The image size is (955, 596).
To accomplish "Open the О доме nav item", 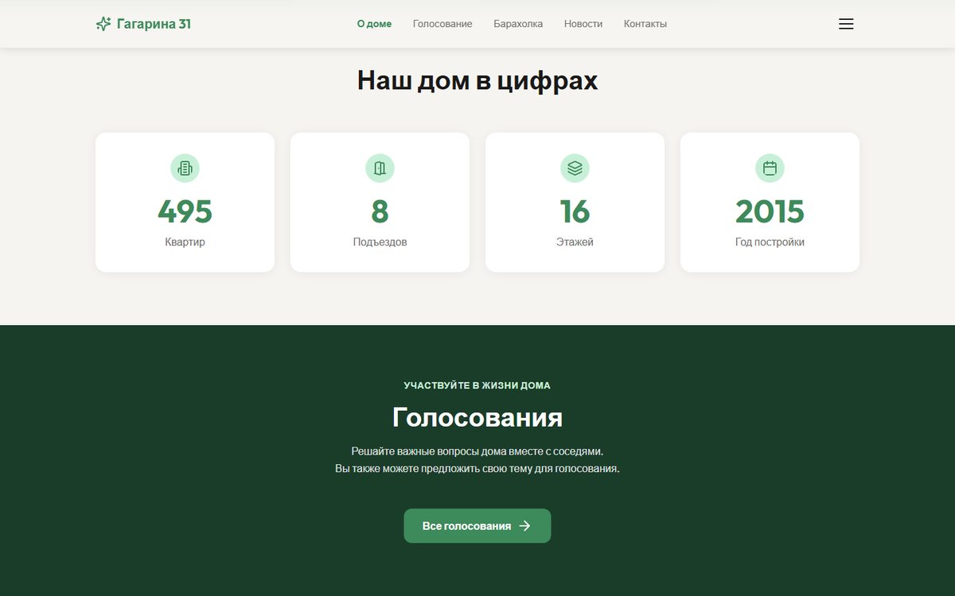I will coord(374,24).
